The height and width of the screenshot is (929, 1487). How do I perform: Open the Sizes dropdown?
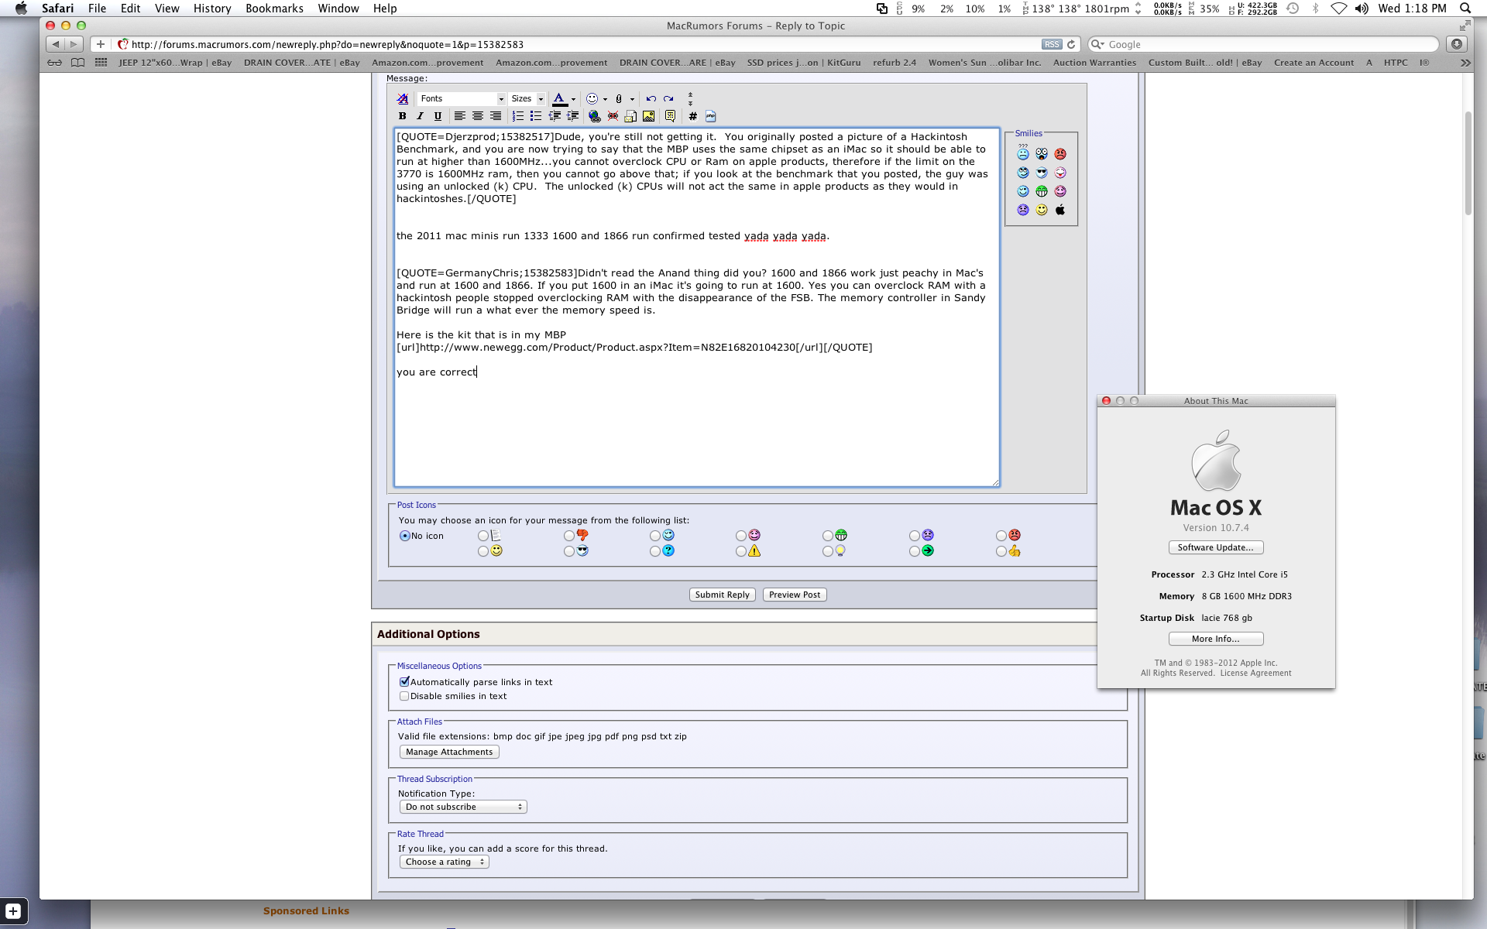(x=527, y=99)
